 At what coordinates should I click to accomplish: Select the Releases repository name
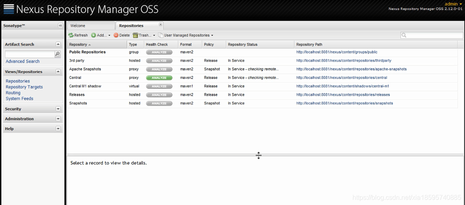coord(77,94)
